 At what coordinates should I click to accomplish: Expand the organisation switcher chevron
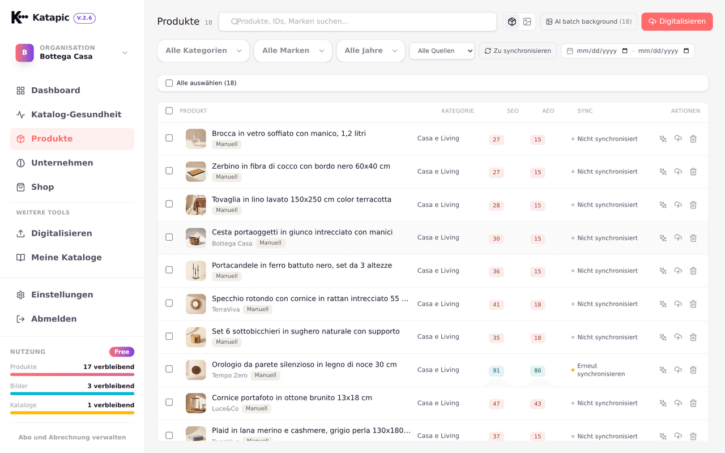click(x=125, y=53)
